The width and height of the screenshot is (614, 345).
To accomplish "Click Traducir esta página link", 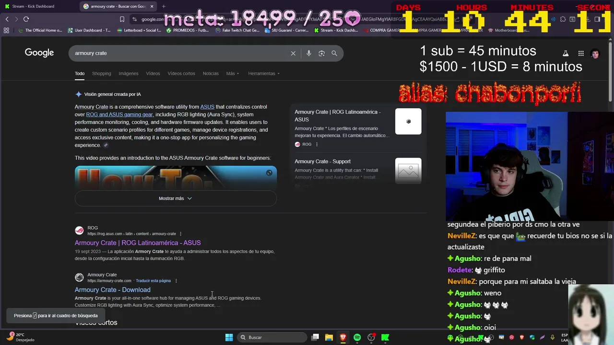I will (x=153, y=281).
